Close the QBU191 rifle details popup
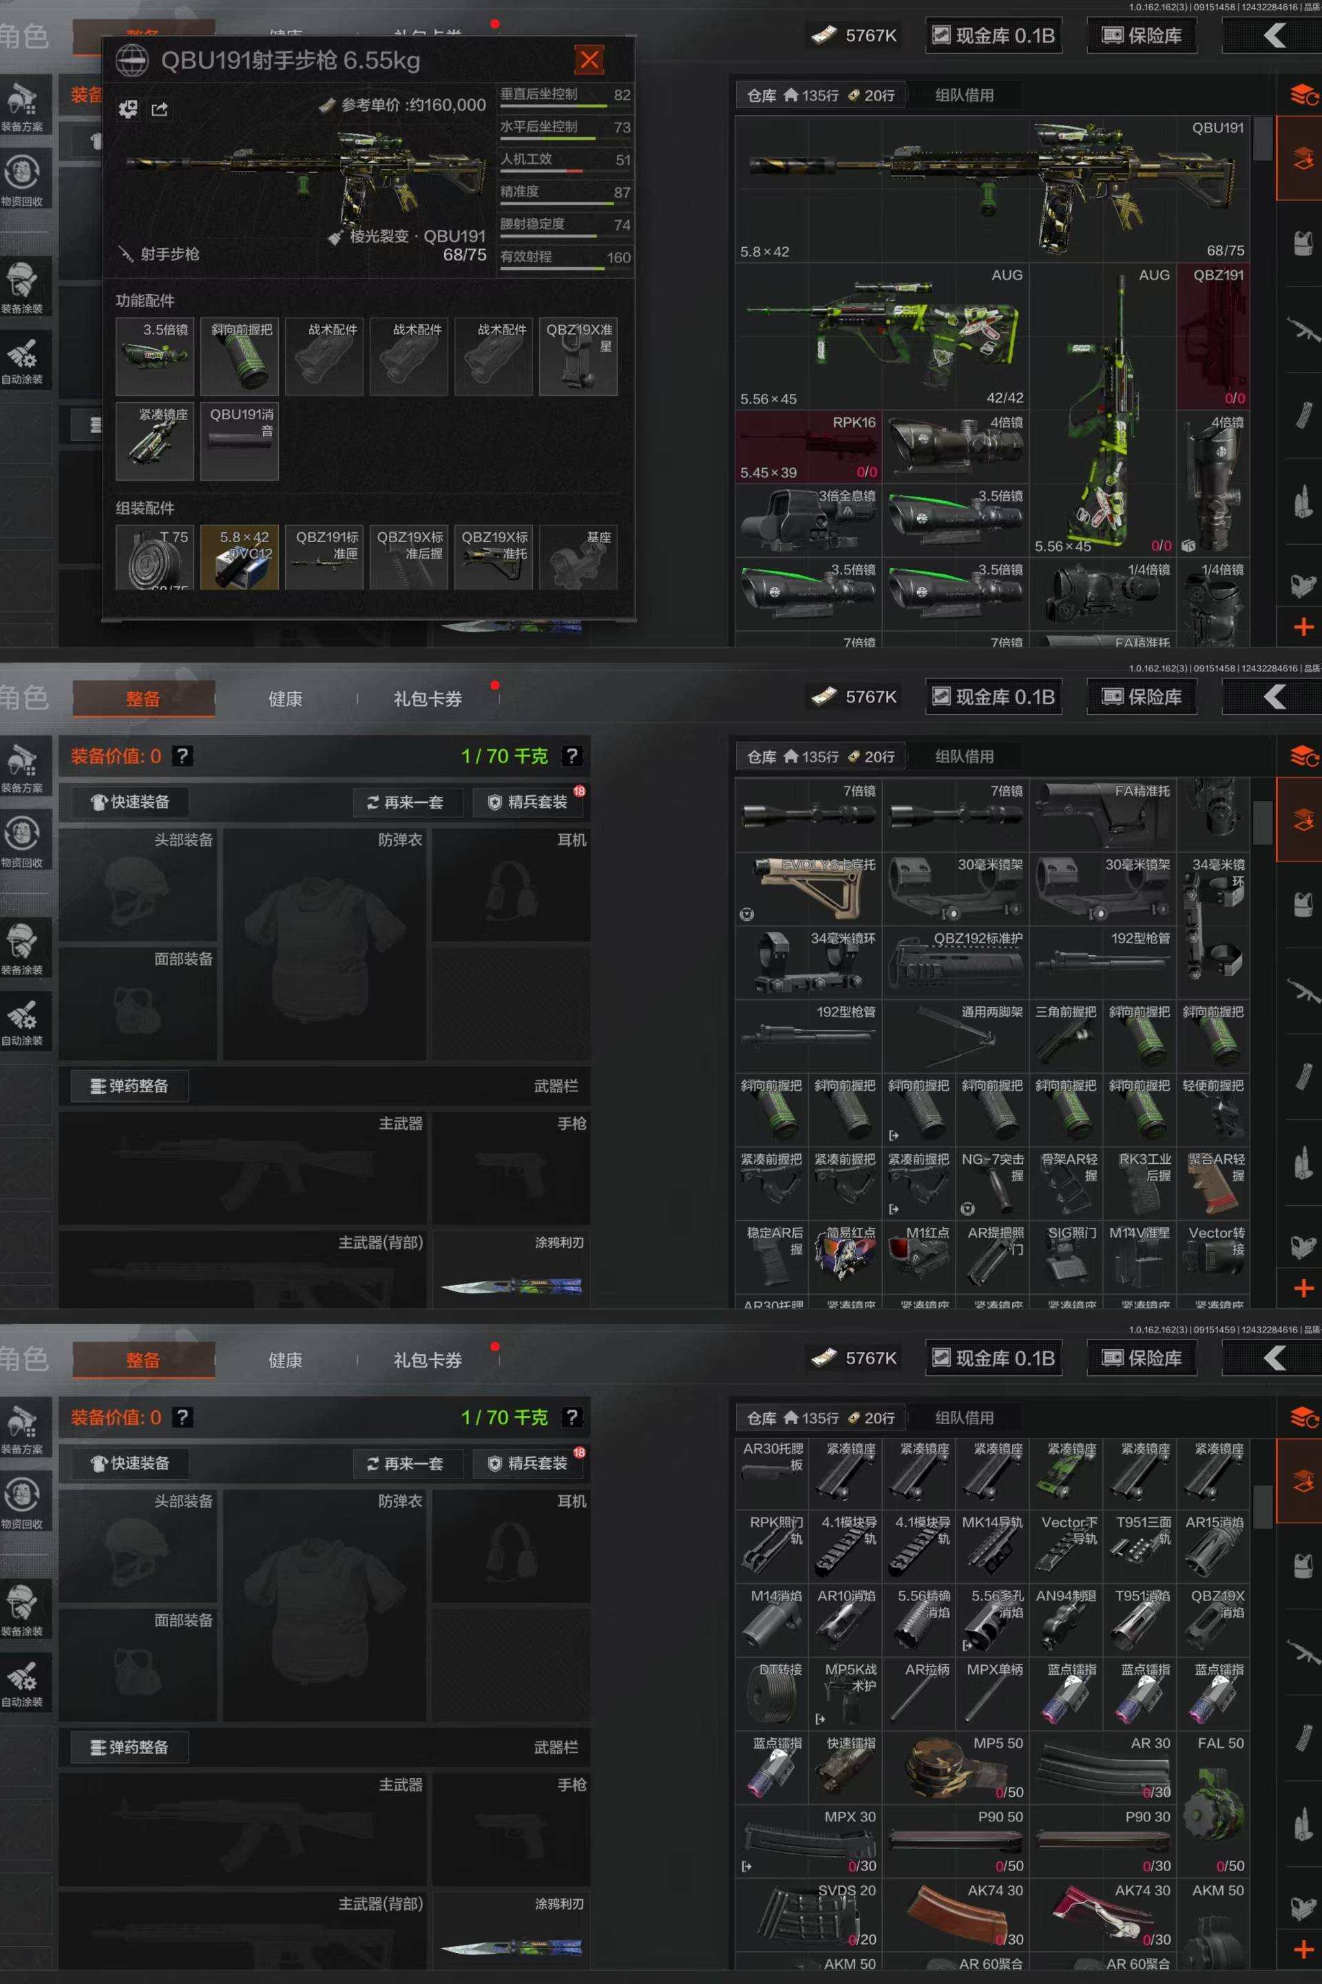 click(x=589, y=59)
